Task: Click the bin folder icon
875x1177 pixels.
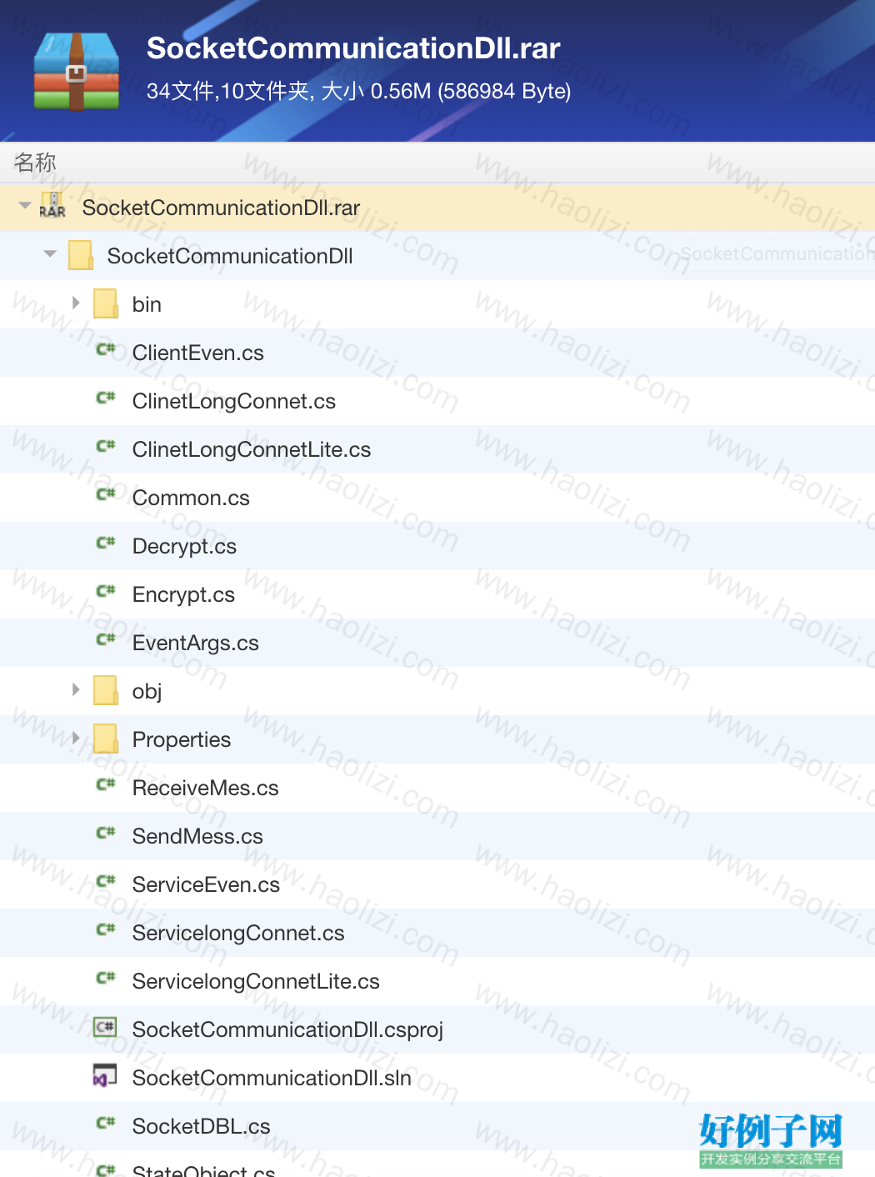Action: 106,303
